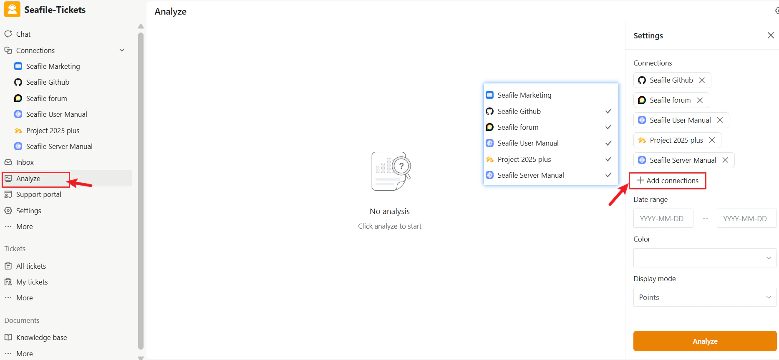The image size is (779, 360).
Task: Open All tickets list
Action: coord(31,266)
